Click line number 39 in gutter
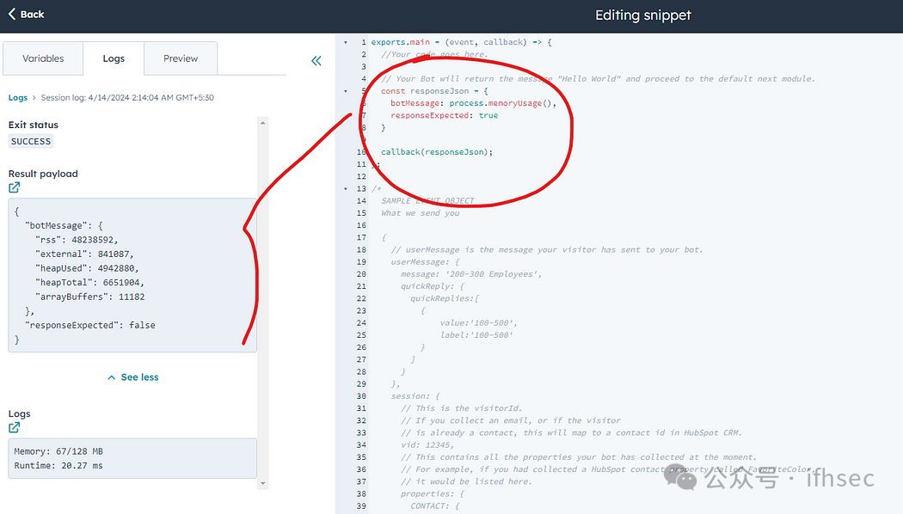This screenshot has width=903, height=514. click(x=361, y=506)
